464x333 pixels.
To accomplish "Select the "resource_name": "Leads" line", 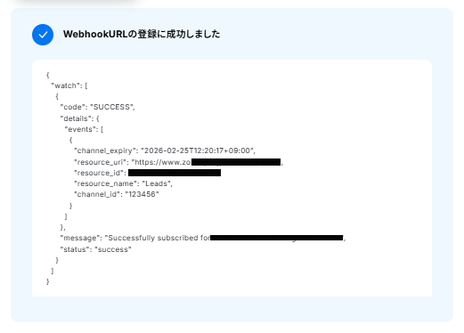I will click(123, 183).
